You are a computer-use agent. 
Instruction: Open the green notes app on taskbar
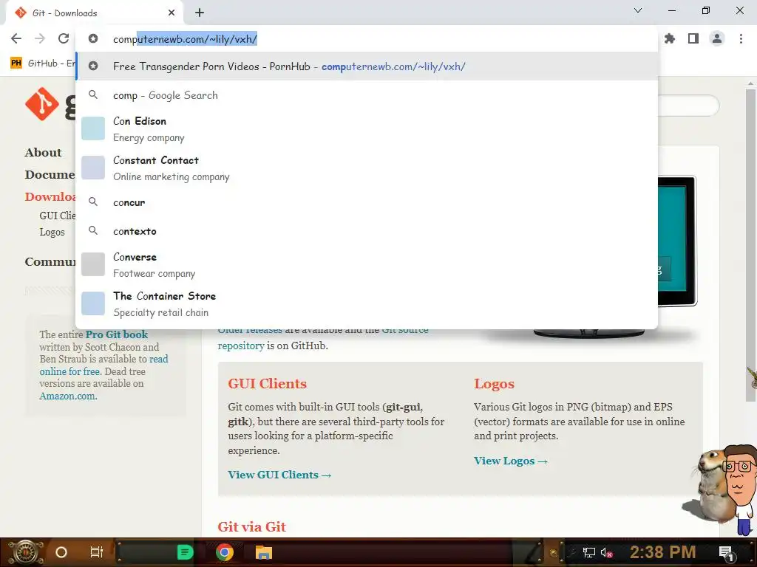pyautogui.click(x=185, y=552)
